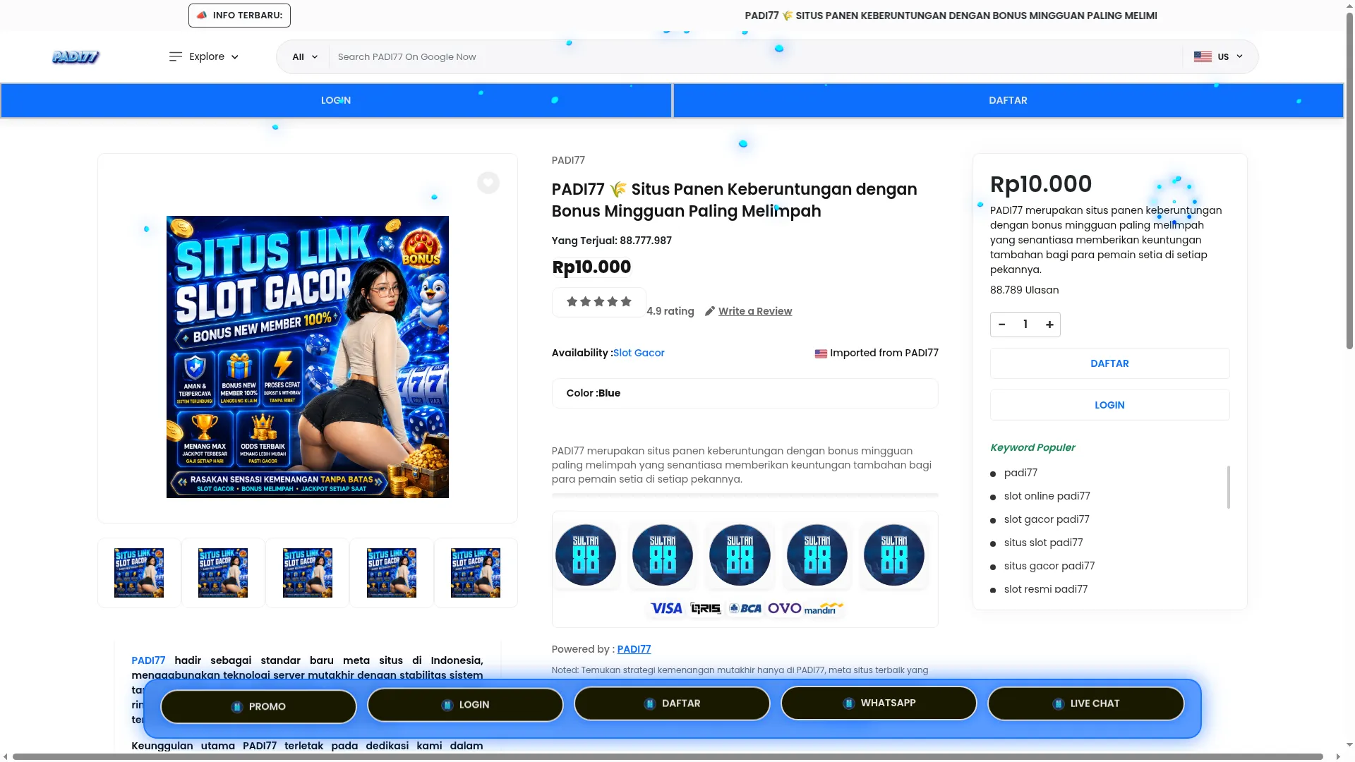The width and height of the screenshot is (1355, 762).
Task: Click the third Sultan 88 badge icon
Action: [x=740, y=555]
